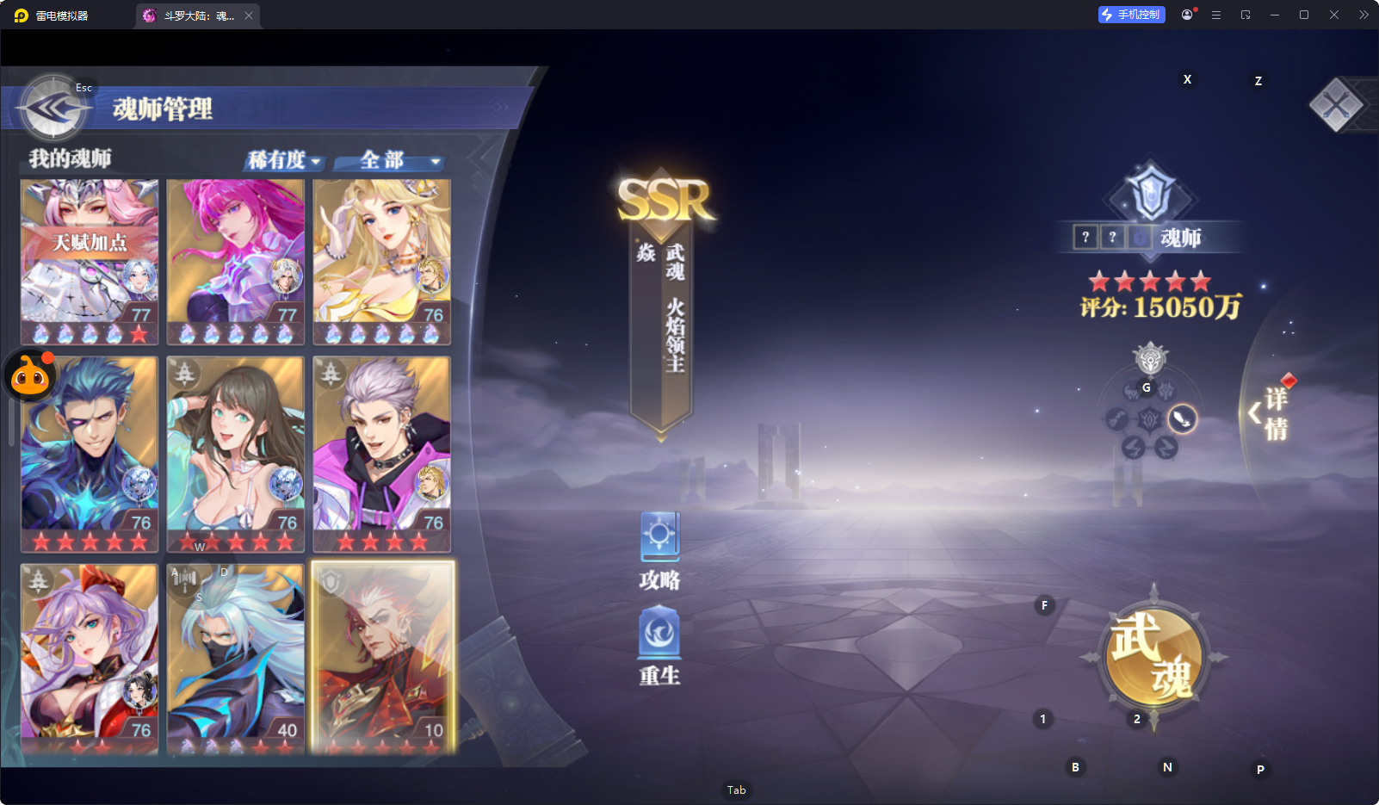Close the panel with the diamond X button
1379x805 pixels.
click(1336, 105)
